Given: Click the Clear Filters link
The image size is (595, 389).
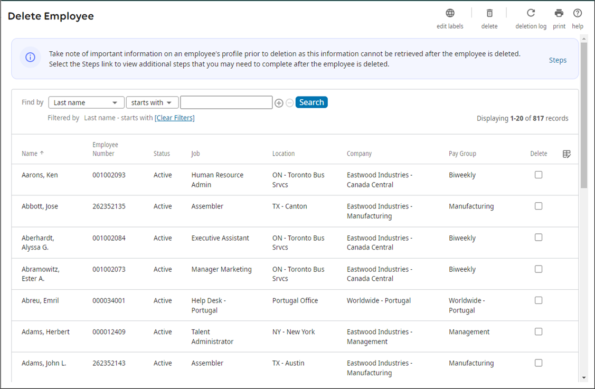Looking at the screenshot, I should [174, 118].
